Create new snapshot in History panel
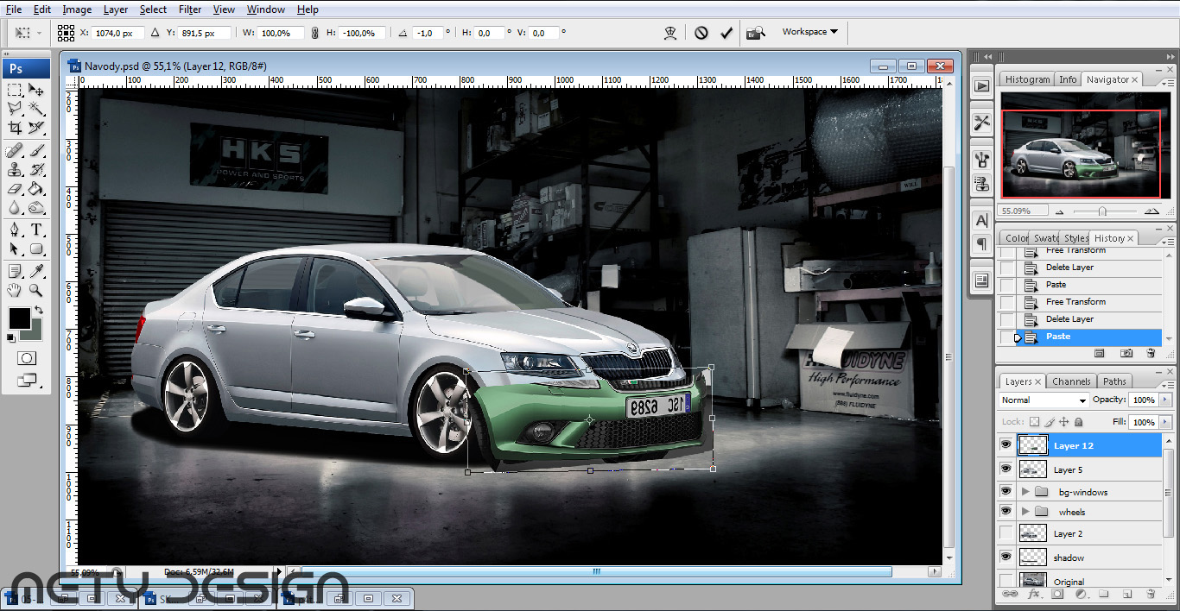The width and height of the screenshot is (1180, 611). click(x=1126, y=353)
